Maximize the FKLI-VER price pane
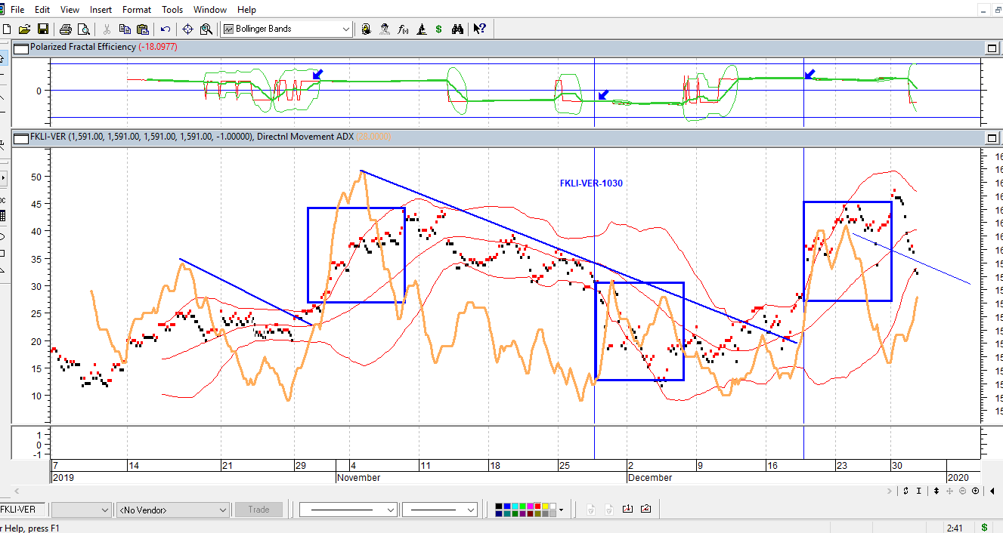 [x=992, y=137]
